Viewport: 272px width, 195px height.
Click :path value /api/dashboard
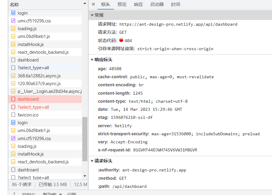(129, 187)
